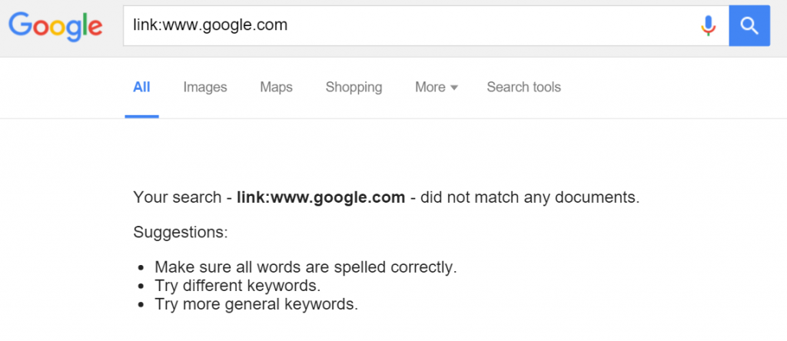Click the Google logo to go home

55,26
